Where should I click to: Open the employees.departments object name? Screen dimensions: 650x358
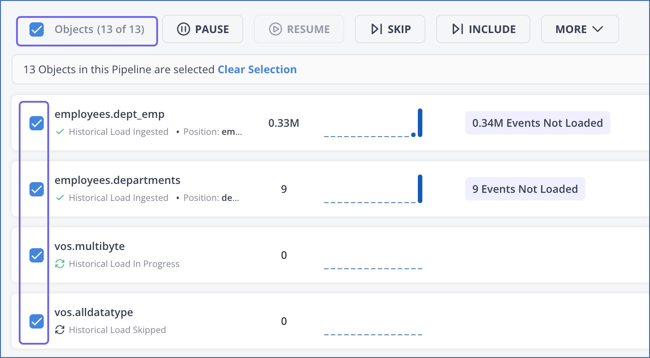tap(117, 180)
